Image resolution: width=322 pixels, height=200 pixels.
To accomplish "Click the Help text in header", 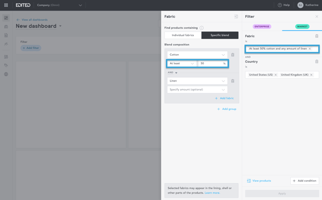I will tap(286, 5).
